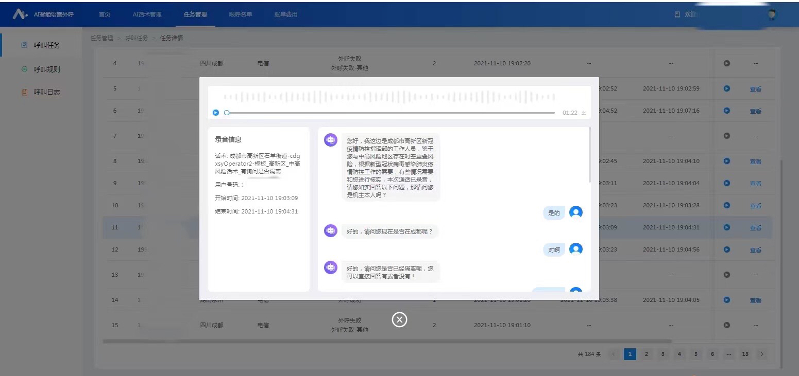Click the user avatar in header
The height and width of the screenshot is (376, 799).
771,15
